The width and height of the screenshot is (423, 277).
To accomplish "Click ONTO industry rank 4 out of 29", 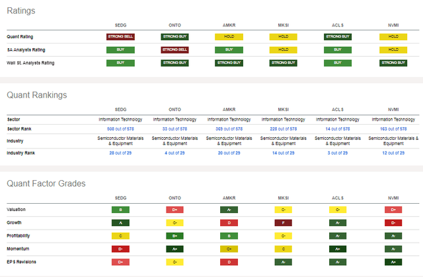I will click(174, 153).
